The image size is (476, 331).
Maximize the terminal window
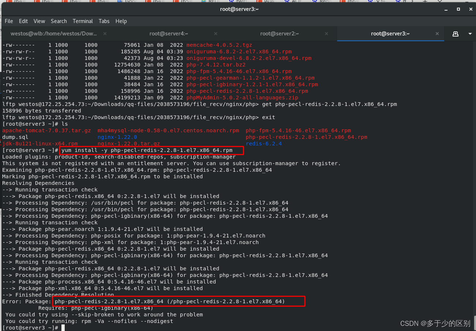point(458,9)
